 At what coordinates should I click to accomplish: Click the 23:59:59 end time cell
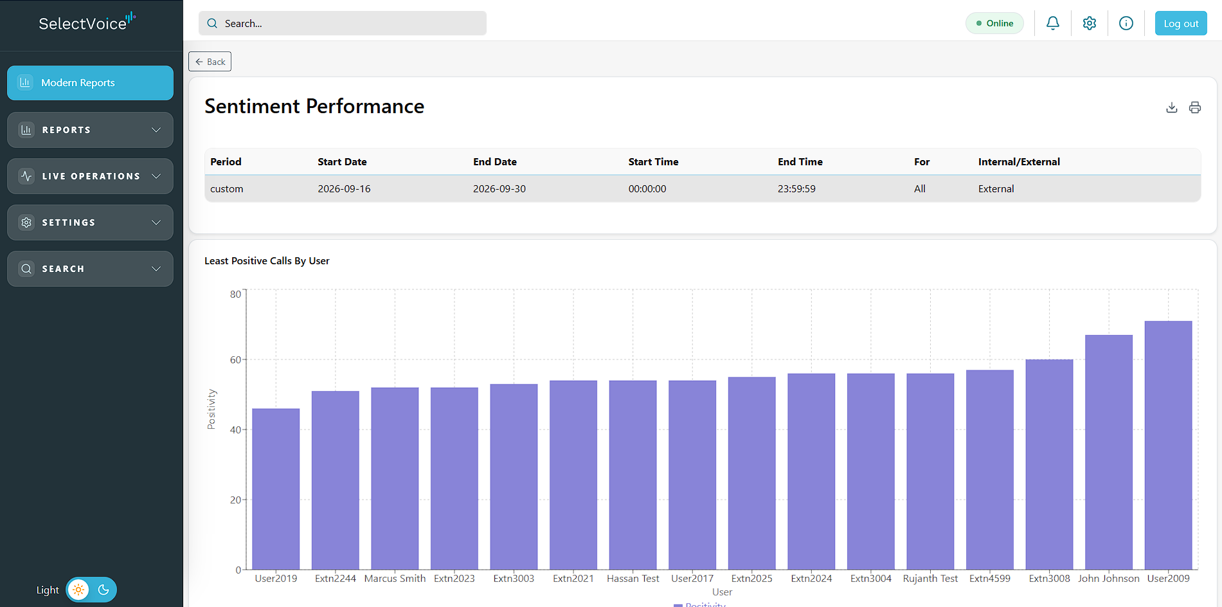pos(796,189)
